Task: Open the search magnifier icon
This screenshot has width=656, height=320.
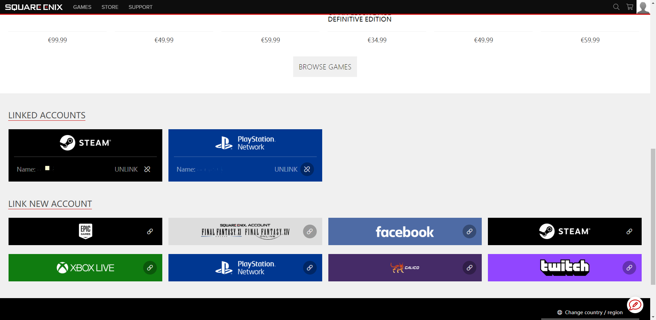Action: pos(616,7)
